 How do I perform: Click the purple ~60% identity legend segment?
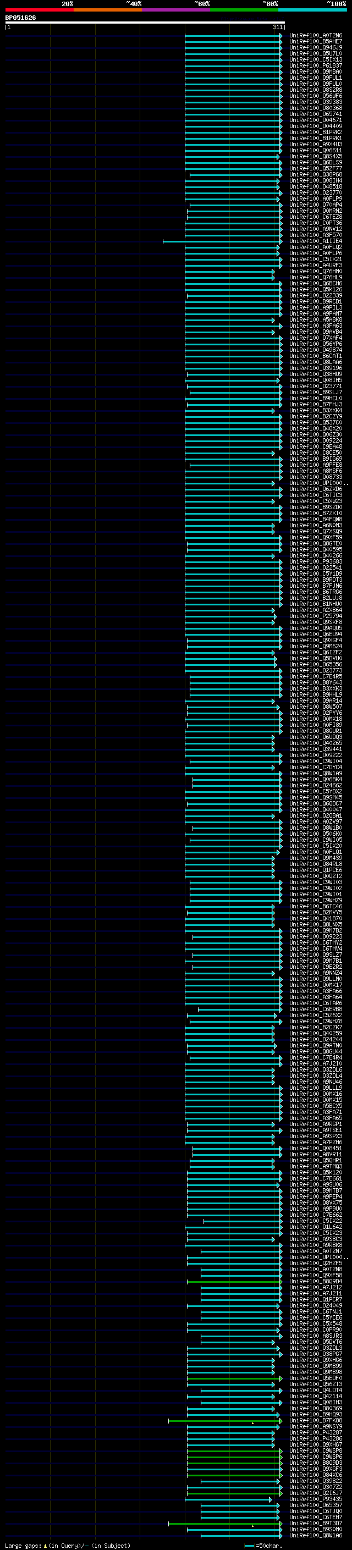pos(175,10)
